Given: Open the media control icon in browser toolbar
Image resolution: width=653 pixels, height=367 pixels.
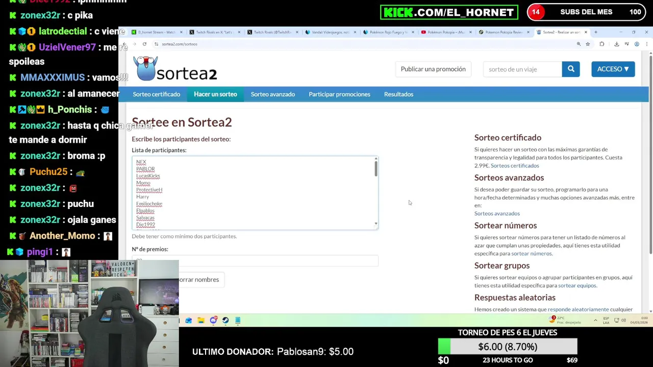Looking at the screenshot, I should pyautogui.click(x=626, y=44).
